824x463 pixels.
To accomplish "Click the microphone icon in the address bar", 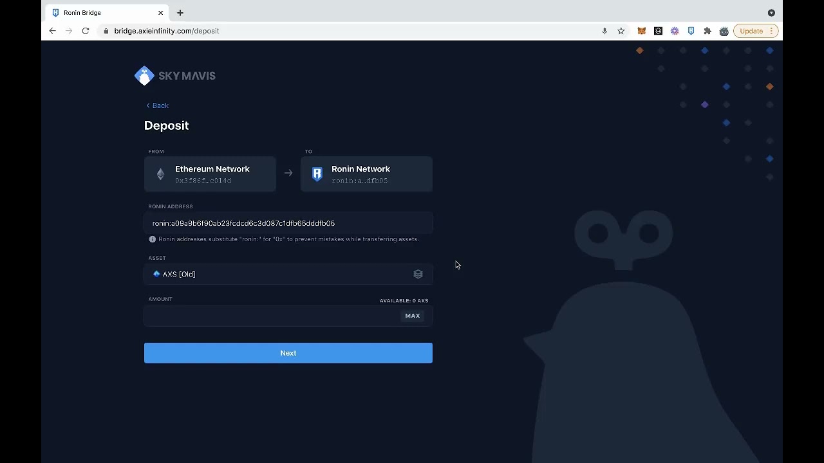I will (x=604, y=31).
